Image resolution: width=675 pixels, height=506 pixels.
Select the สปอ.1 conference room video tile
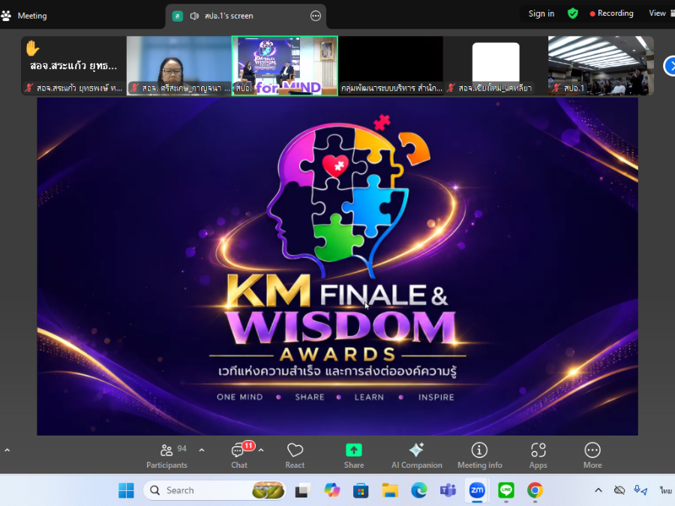601,65
